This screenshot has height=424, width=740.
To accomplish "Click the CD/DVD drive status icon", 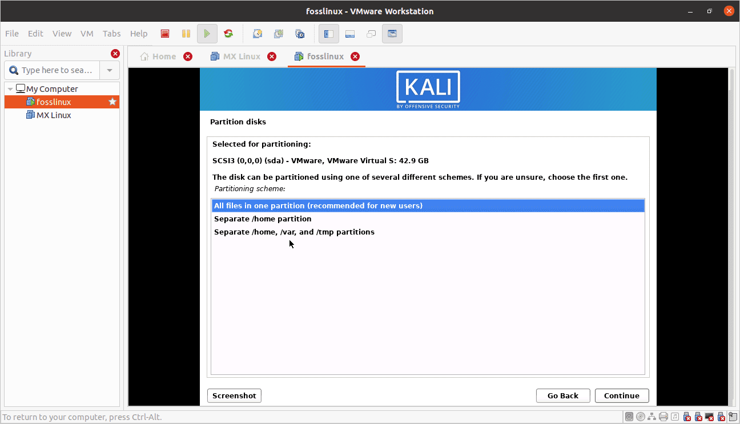I will (641, 417).
